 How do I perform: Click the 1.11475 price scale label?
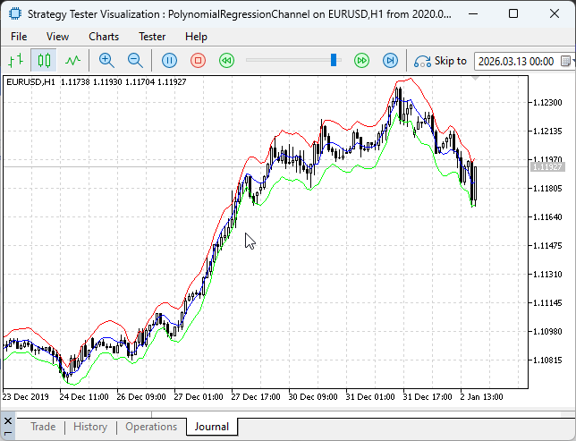click(547, 245)
